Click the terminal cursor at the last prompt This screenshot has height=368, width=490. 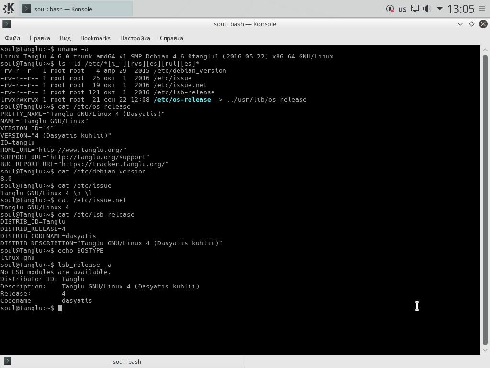(60, 308)
